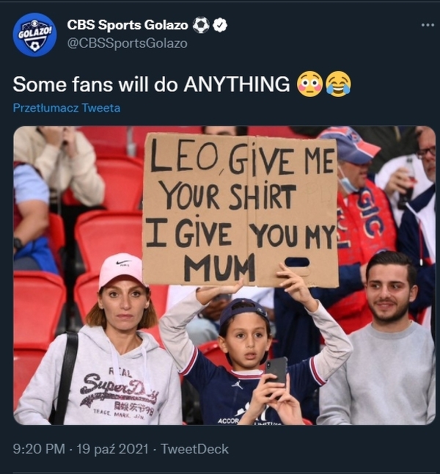This screenshot has height=474, width=440.
Task: Click the CBS Sports Golazo display name
Action: tap(128, 25)
